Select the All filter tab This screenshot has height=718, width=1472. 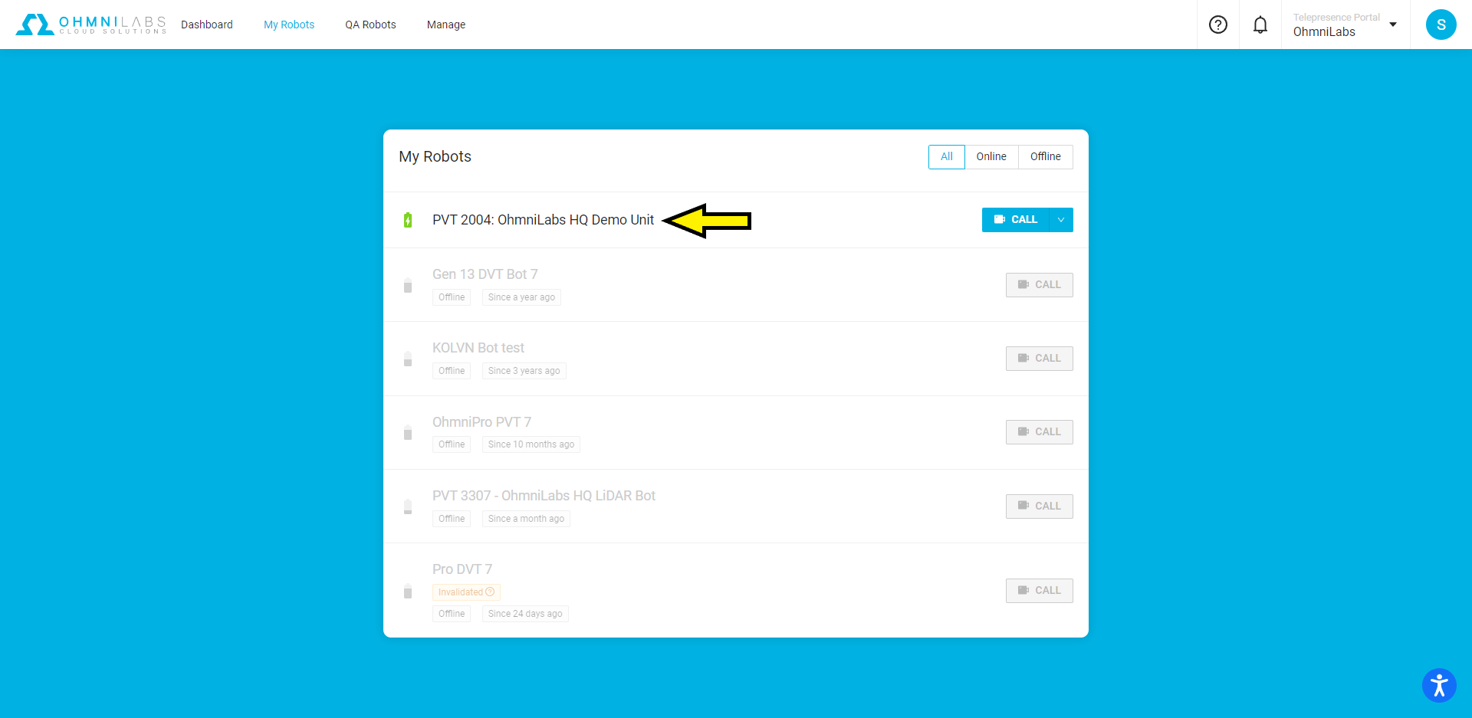947,156
